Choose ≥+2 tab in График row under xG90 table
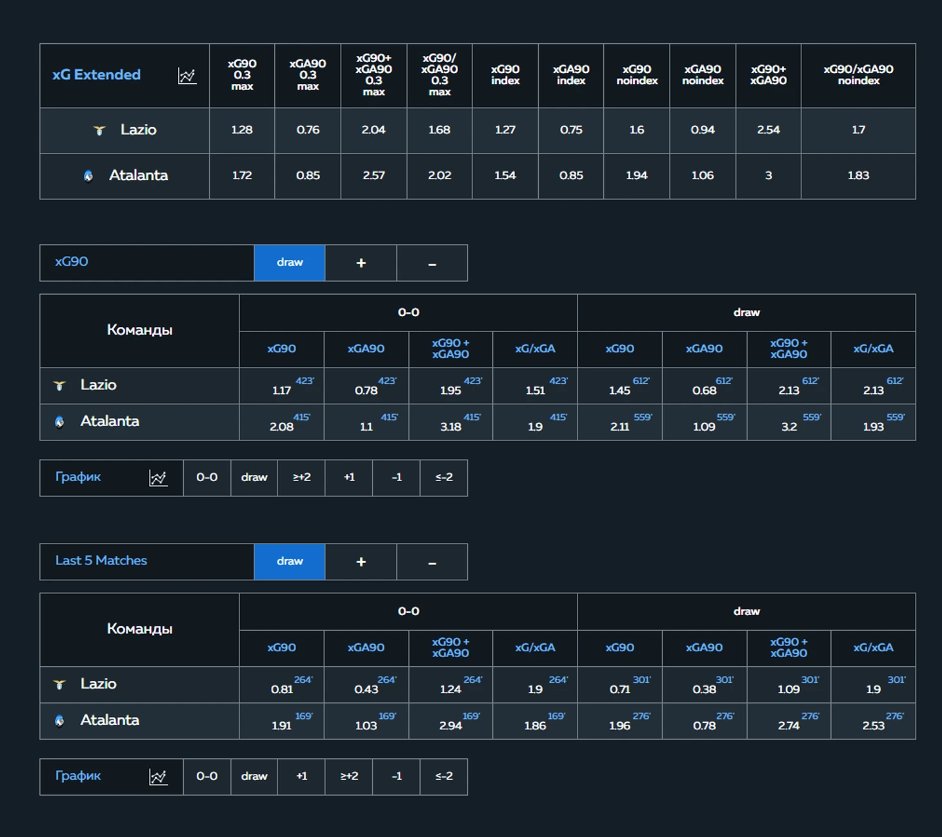The image size is (942, 837). (x=301, y=478)
